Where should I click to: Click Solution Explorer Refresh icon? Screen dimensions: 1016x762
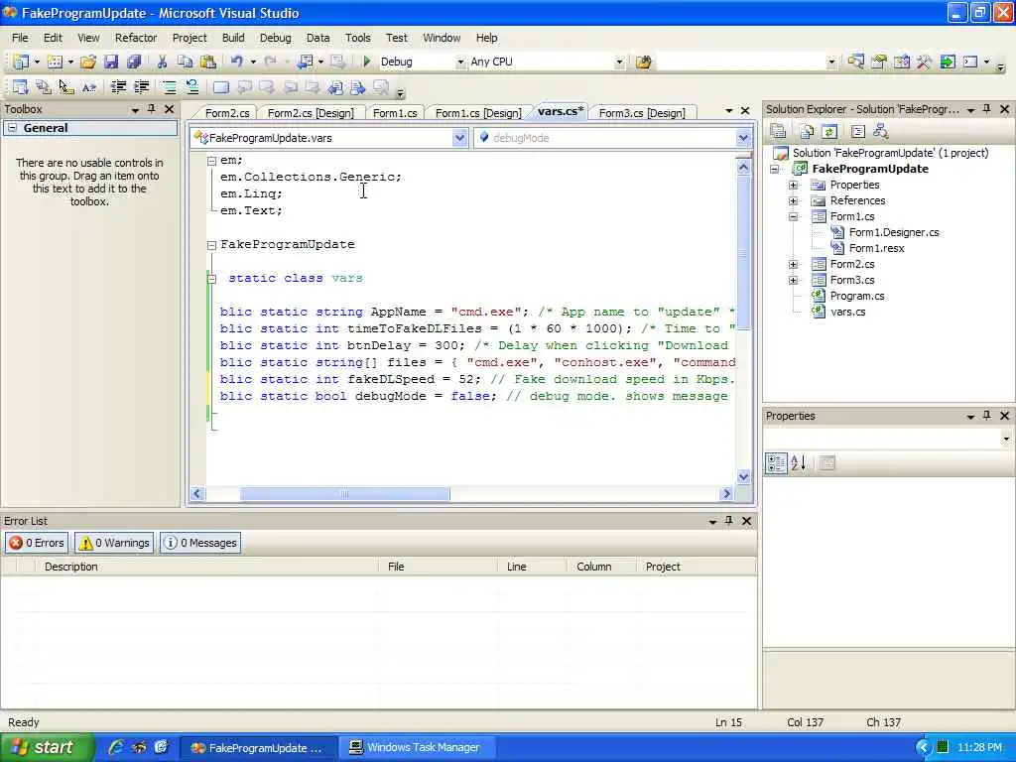pos(829,132)
